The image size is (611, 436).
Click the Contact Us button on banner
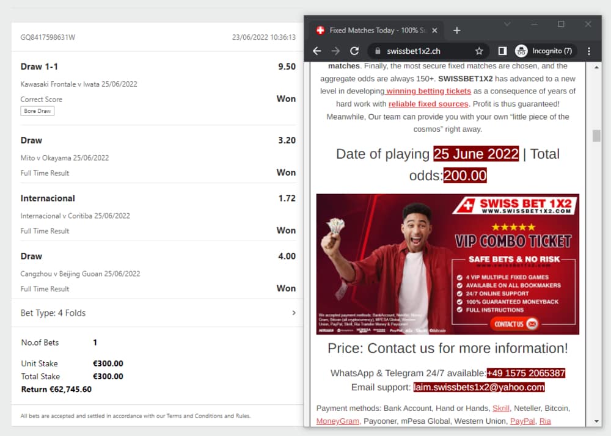tap(514, 324)
